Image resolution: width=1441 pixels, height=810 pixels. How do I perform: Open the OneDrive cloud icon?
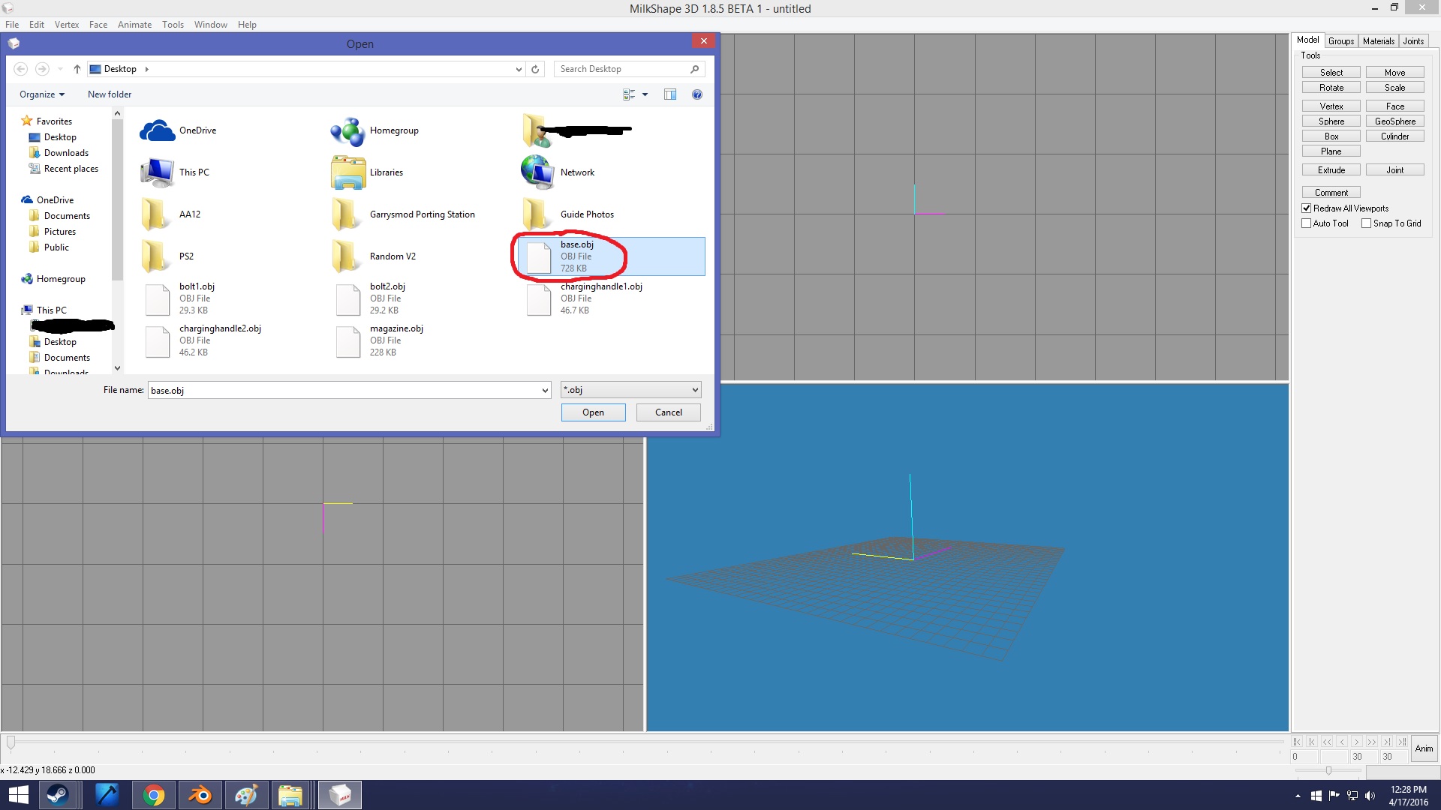[x=157, y=130]
